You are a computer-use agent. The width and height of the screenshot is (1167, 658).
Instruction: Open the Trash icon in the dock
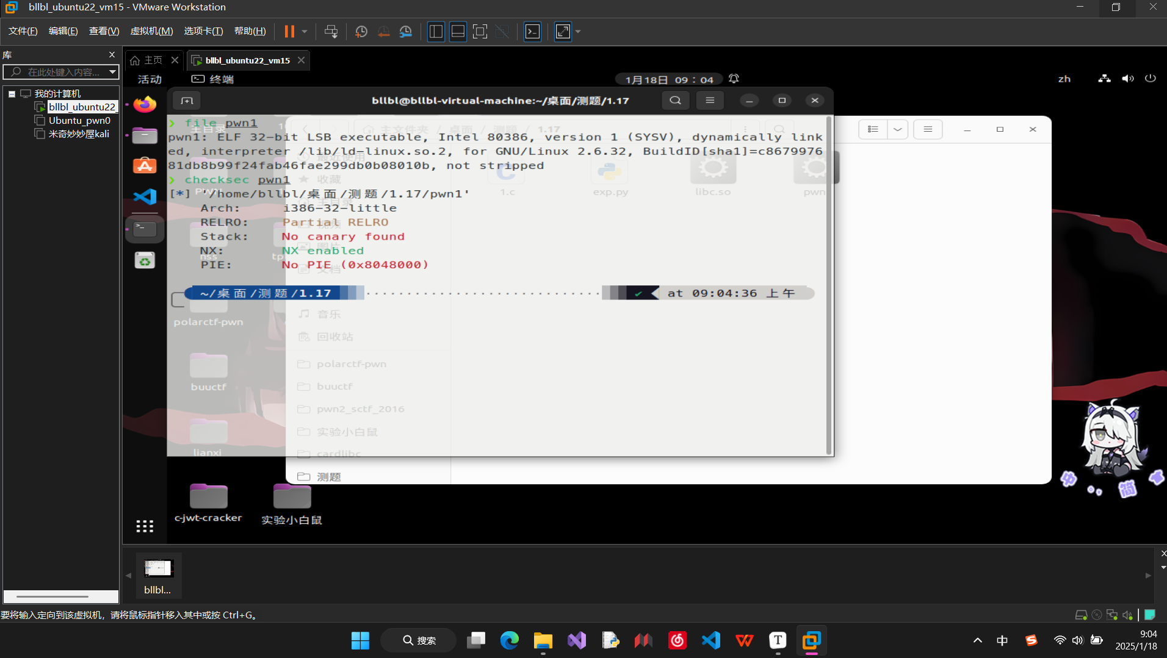tap(145, 260)
